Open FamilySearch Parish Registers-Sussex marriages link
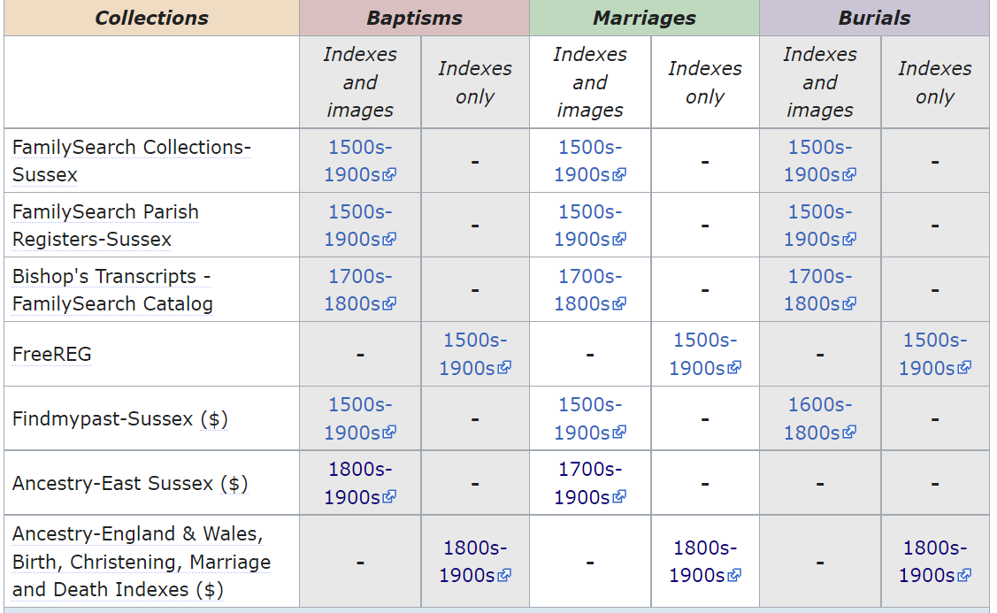 590,225
